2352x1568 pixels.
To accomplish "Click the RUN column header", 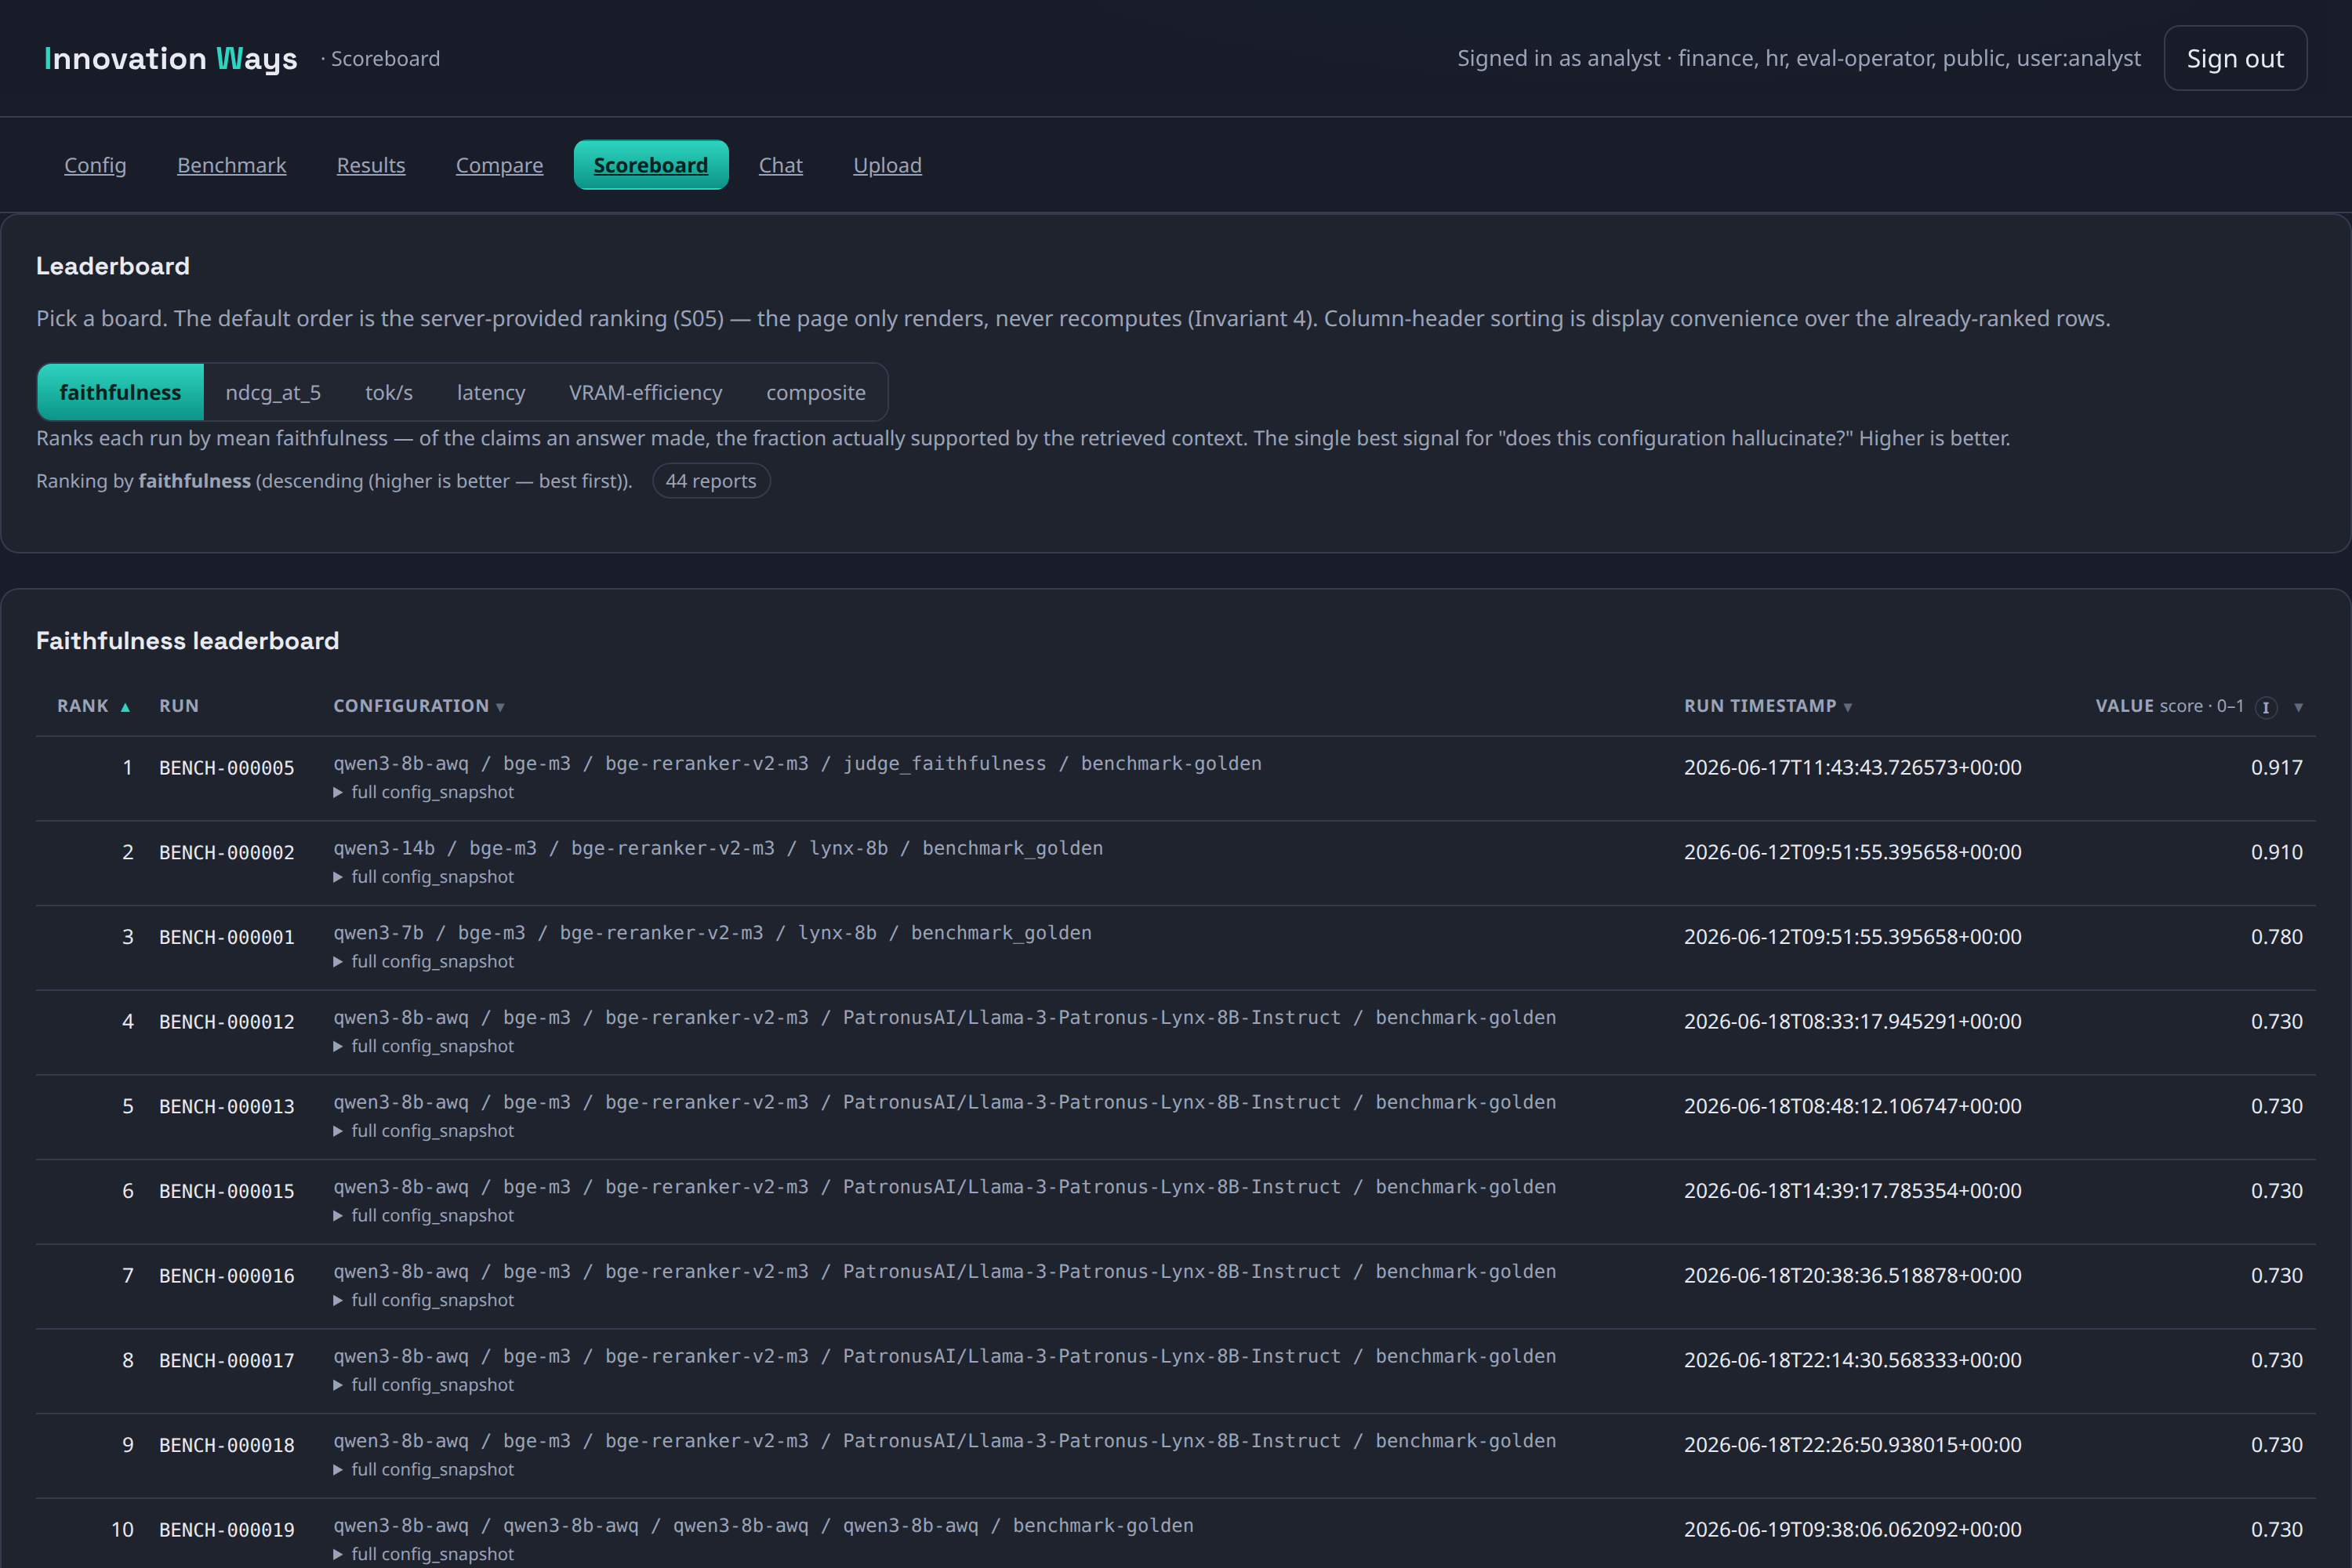I will coord(179,706).
